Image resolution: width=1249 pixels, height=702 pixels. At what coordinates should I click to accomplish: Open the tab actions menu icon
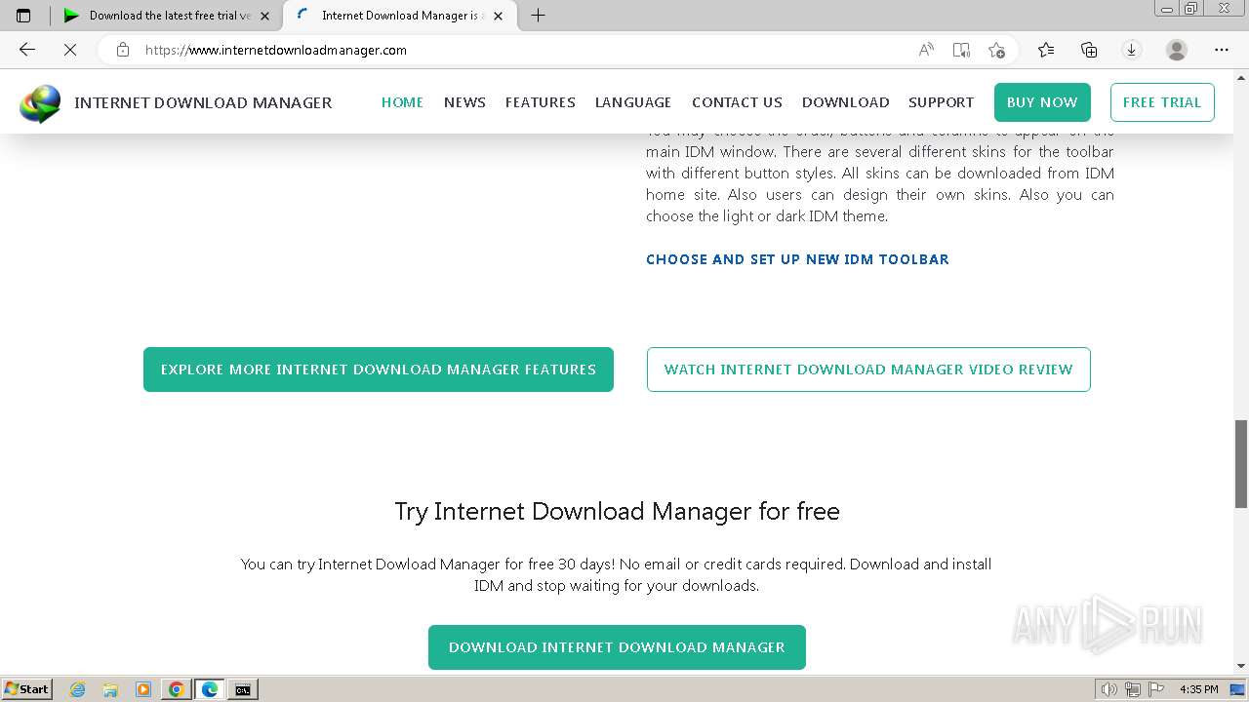point(23,16)
